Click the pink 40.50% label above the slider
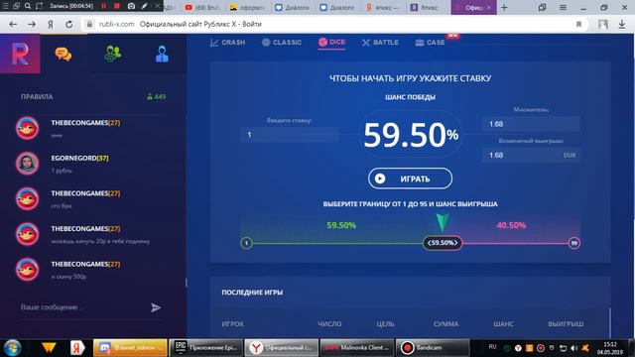Image resolution: width=635 pixels, height=357 pixels. tap(511, 225)
